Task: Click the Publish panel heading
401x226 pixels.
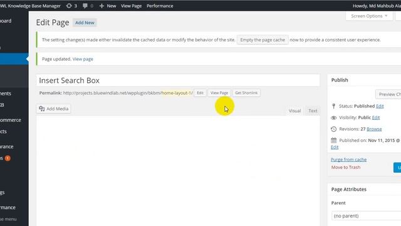Action: point(340,80)
